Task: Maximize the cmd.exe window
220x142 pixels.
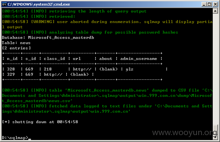Action: pyautogui.click(x=209, y=4)
